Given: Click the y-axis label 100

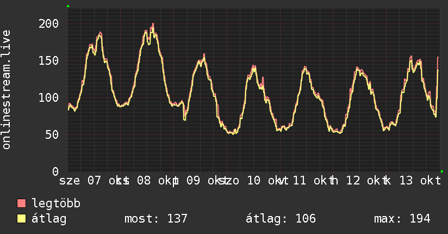Looking at the screenshot, I should pyautogui.click(x=48, y=97).
